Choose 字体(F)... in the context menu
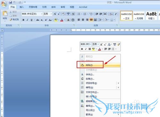 [x=100, y=75]
